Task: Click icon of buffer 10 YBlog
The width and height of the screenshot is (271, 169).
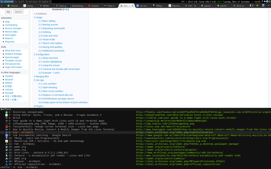Action: point(7,138)
